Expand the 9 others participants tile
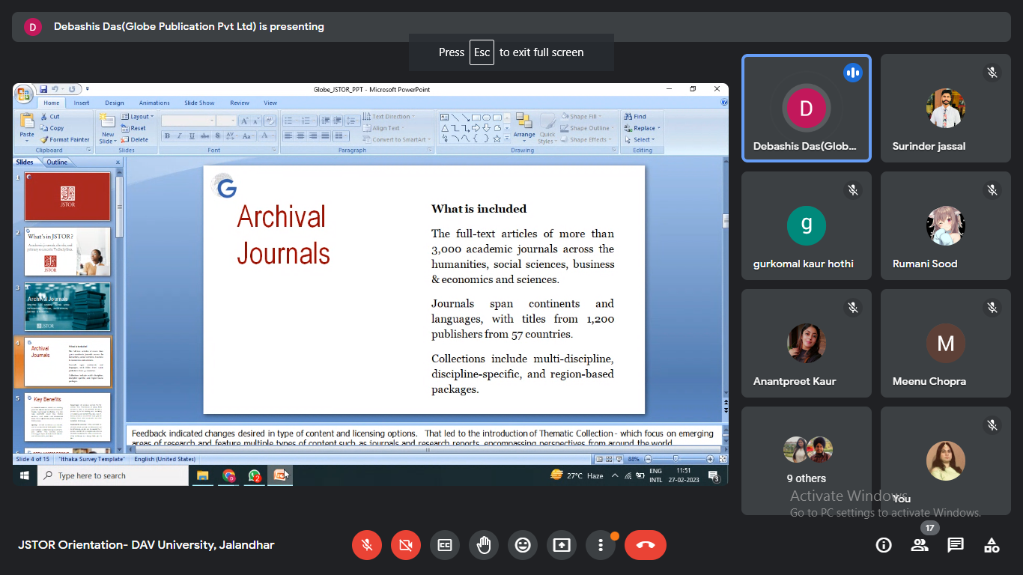Image resolution: width=1023 pixels, height=575 pixels. [806, 460]
